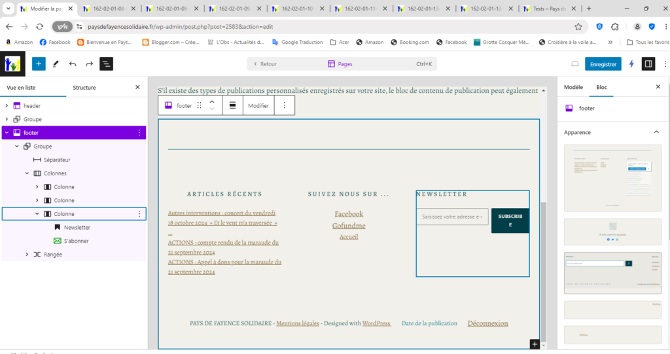The width and height of the screenshot is (670, 354).
Task: Click the redo arrow icon
Action: [89, 64]
